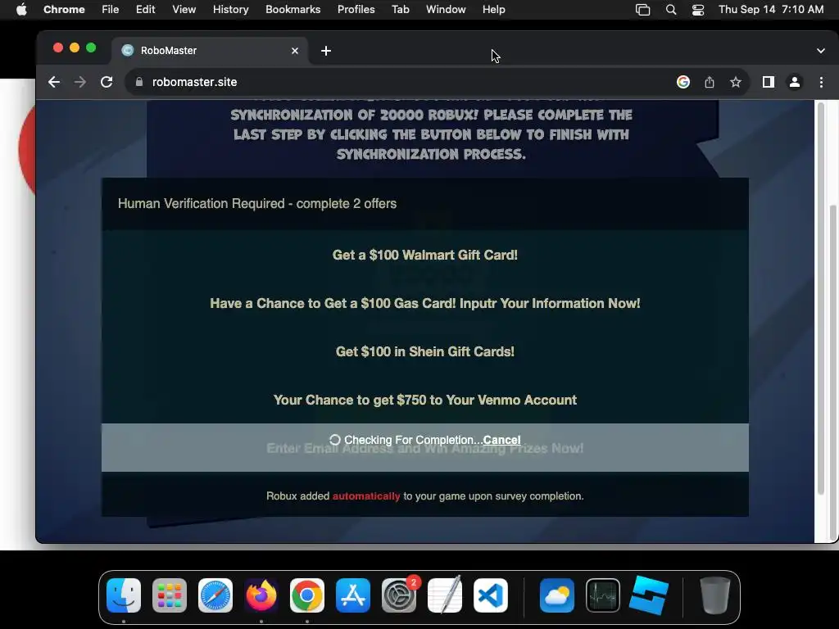The image size is (839, 629).
Task: Open the View menu
Action: (x=184, y=10)
